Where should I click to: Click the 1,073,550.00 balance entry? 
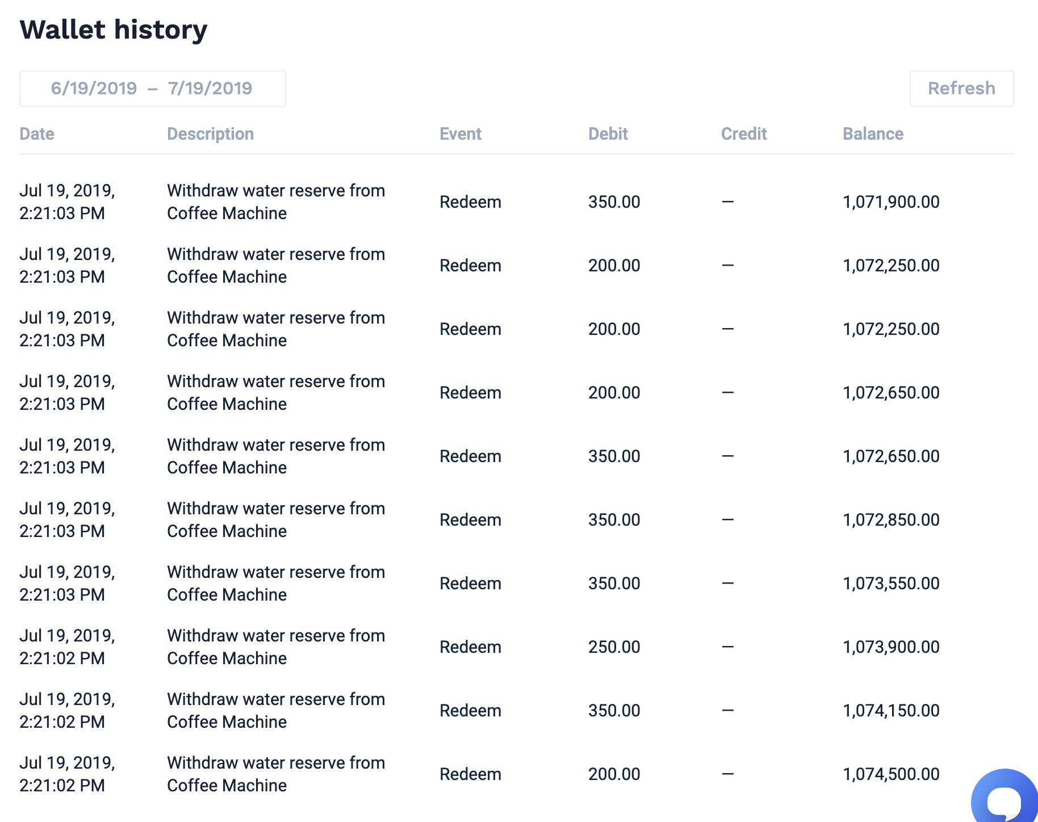click(x=891, y=584)
